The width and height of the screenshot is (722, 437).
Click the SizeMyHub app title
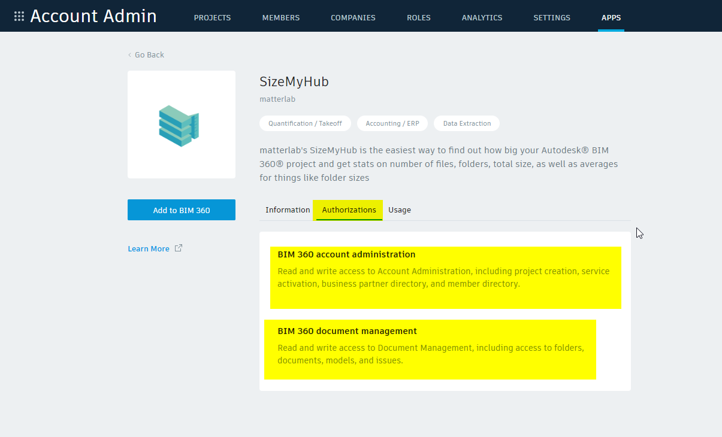click(x=294, y=82)
